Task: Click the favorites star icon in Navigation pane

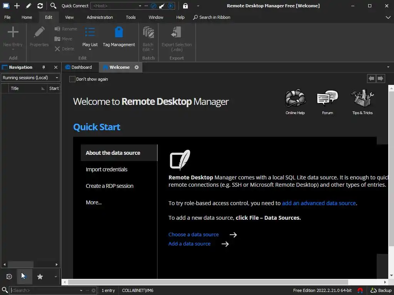Action: [x=40, y=277]
